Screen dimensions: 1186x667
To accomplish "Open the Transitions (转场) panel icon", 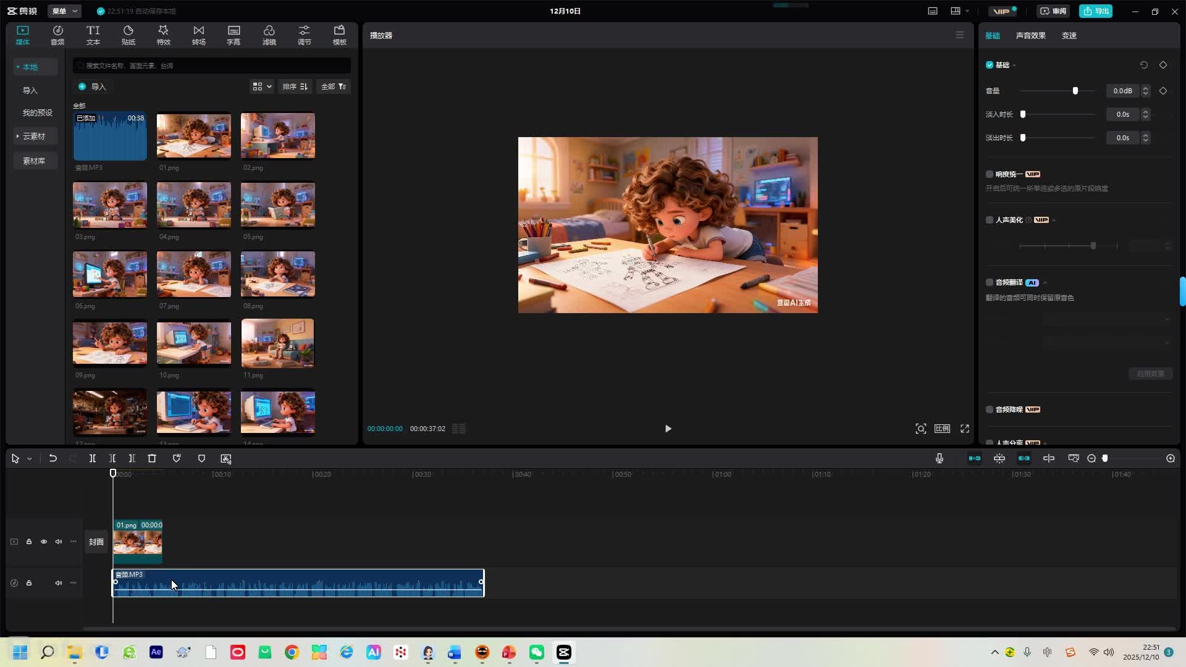I will 198,35.
